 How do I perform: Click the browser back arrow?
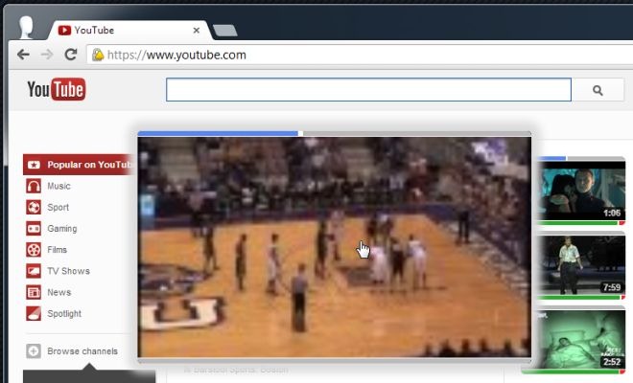(23, 55)
